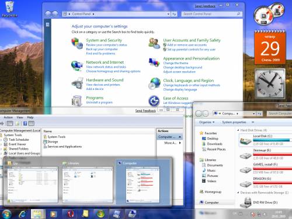Viewport: 292px width, 219px height.
Task: Select the Recycle Bin desktop icon
Action: pos(9,9)
